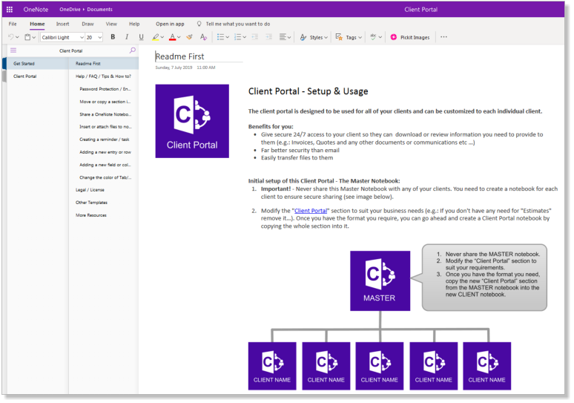Open the font color dropdown arrow
Viewport: 574px width, 403px height.
(179, 37)
